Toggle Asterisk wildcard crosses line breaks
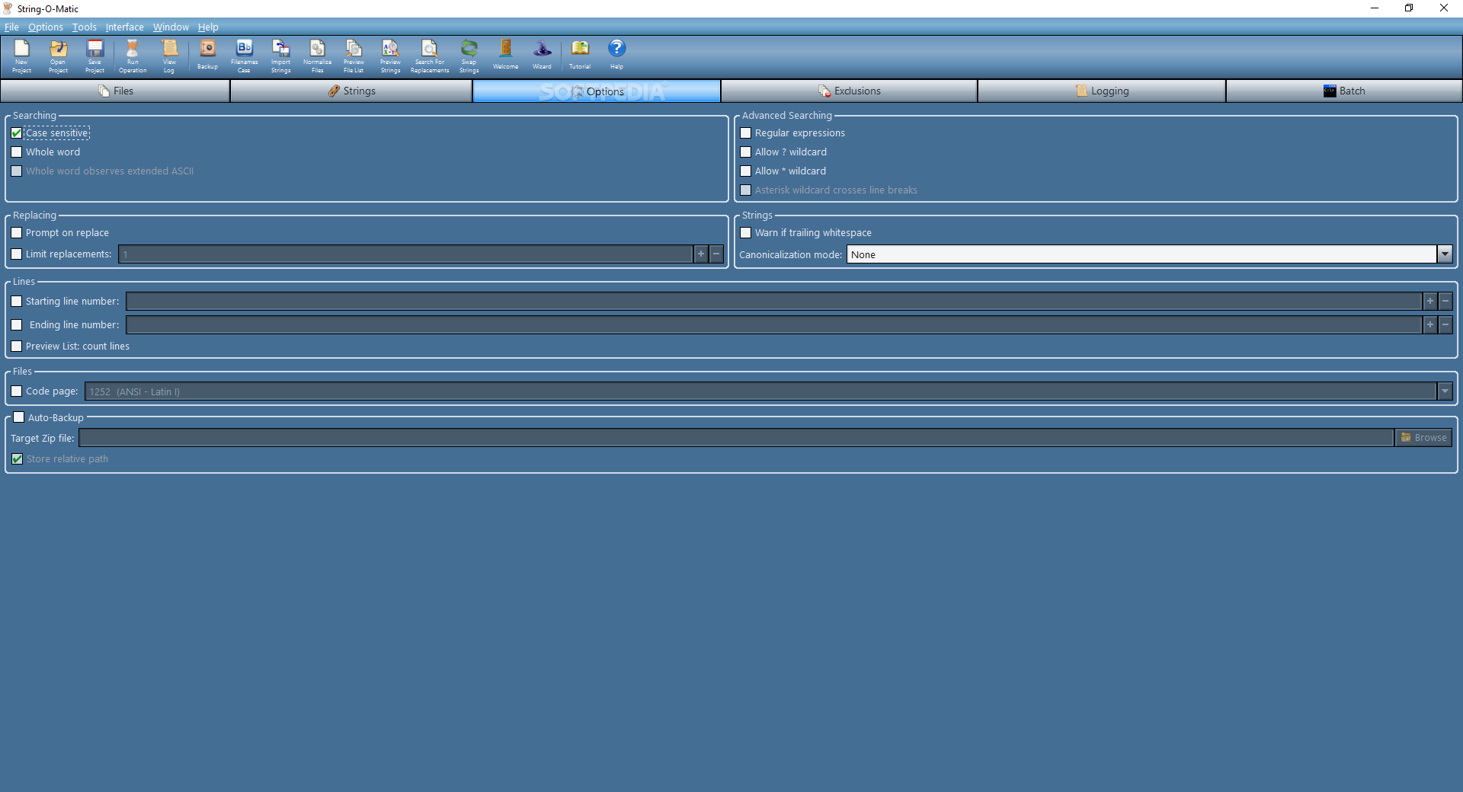Image resolution: width=1463 pixels, height=792 pixels. (746, 190)
